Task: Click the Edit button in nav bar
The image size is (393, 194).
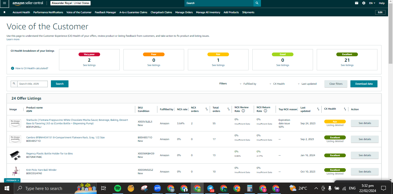Action: coord(380,12)
